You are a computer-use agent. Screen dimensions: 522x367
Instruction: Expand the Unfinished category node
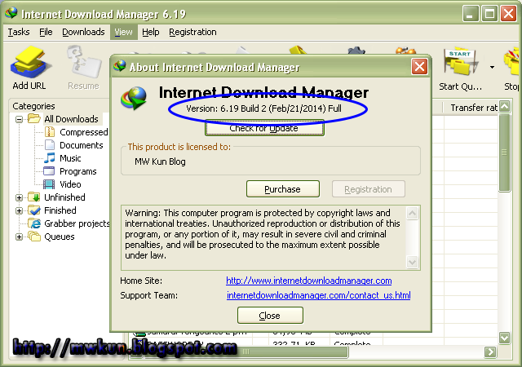click(x=19, y=197)
